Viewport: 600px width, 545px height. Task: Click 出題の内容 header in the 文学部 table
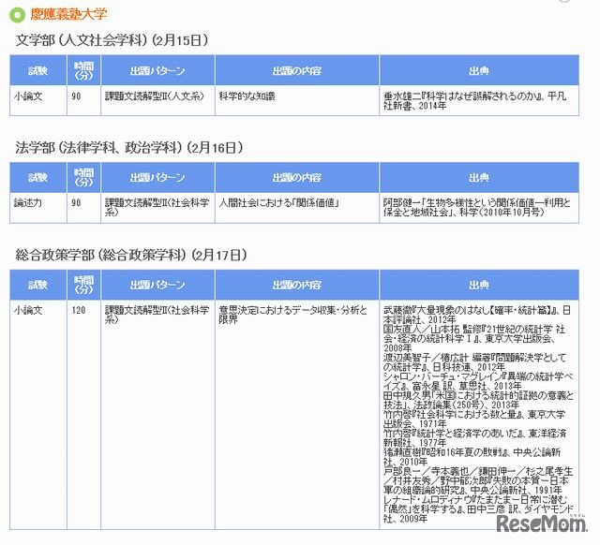pos(297,70)
